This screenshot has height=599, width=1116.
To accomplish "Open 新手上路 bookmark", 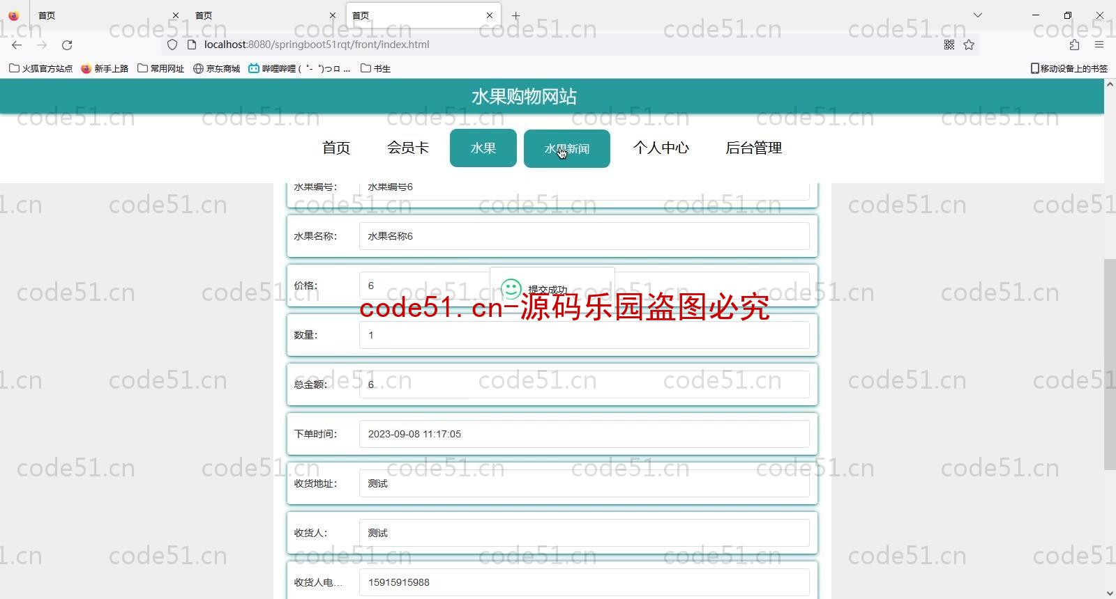I will click(x=105, y=68).
